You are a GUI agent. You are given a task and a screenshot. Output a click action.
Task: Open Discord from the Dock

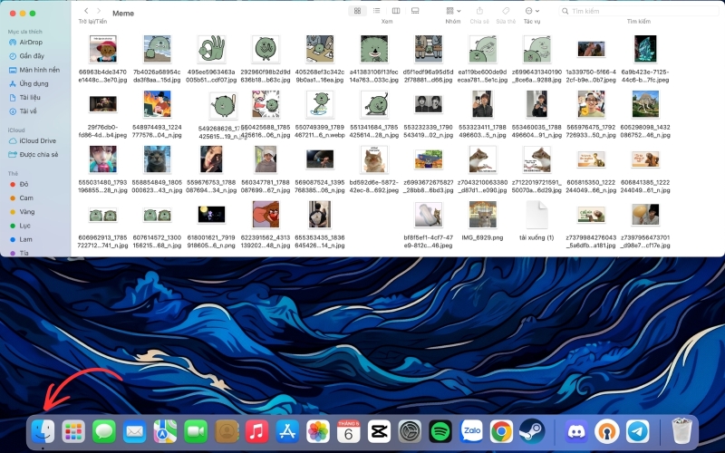(x=576, y=432)
